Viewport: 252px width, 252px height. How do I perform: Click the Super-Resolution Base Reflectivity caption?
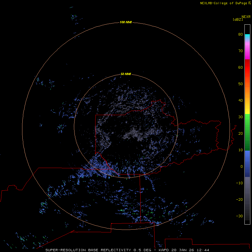(88, 250)
